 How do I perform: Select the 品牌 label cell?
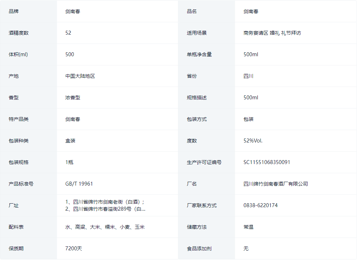click(x=28, y=11)
